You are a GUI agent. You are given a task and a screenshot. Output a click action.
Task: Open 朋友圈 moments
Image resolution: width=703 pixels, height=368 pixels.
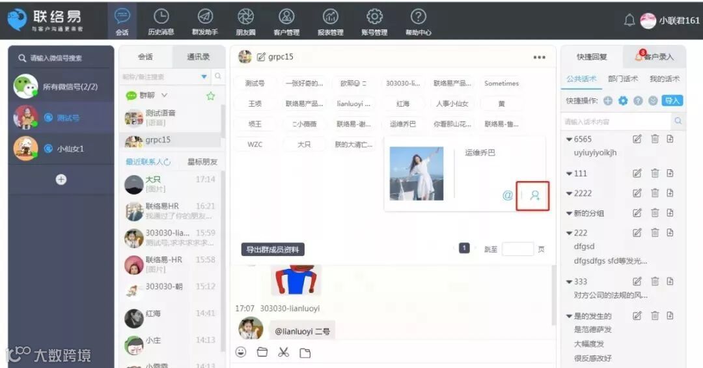245,21
